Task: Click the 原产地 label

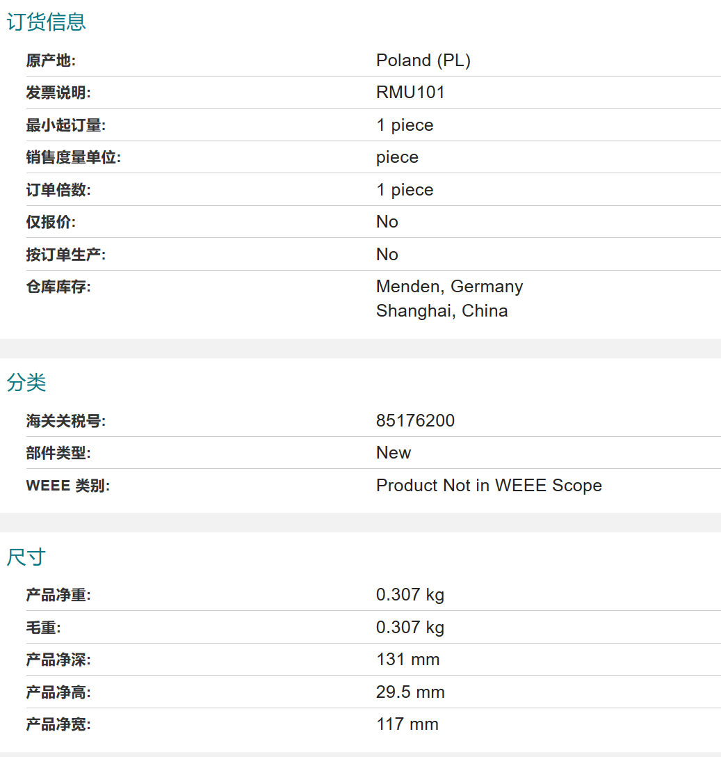Action: [51, 61]
